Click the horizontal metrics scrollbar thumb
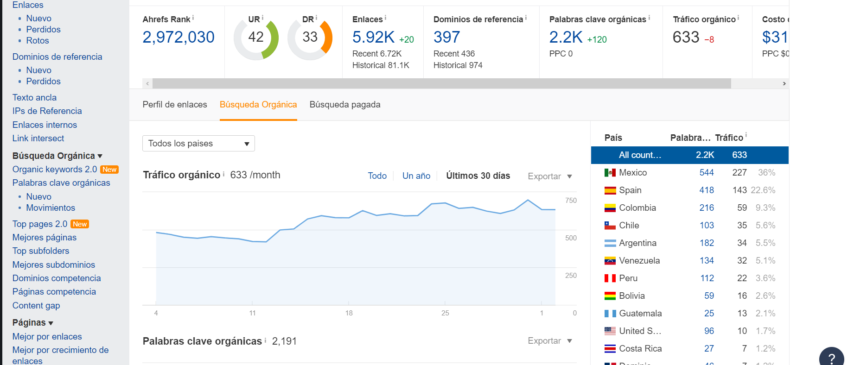854x365 pixels. [x=442, y=83]
